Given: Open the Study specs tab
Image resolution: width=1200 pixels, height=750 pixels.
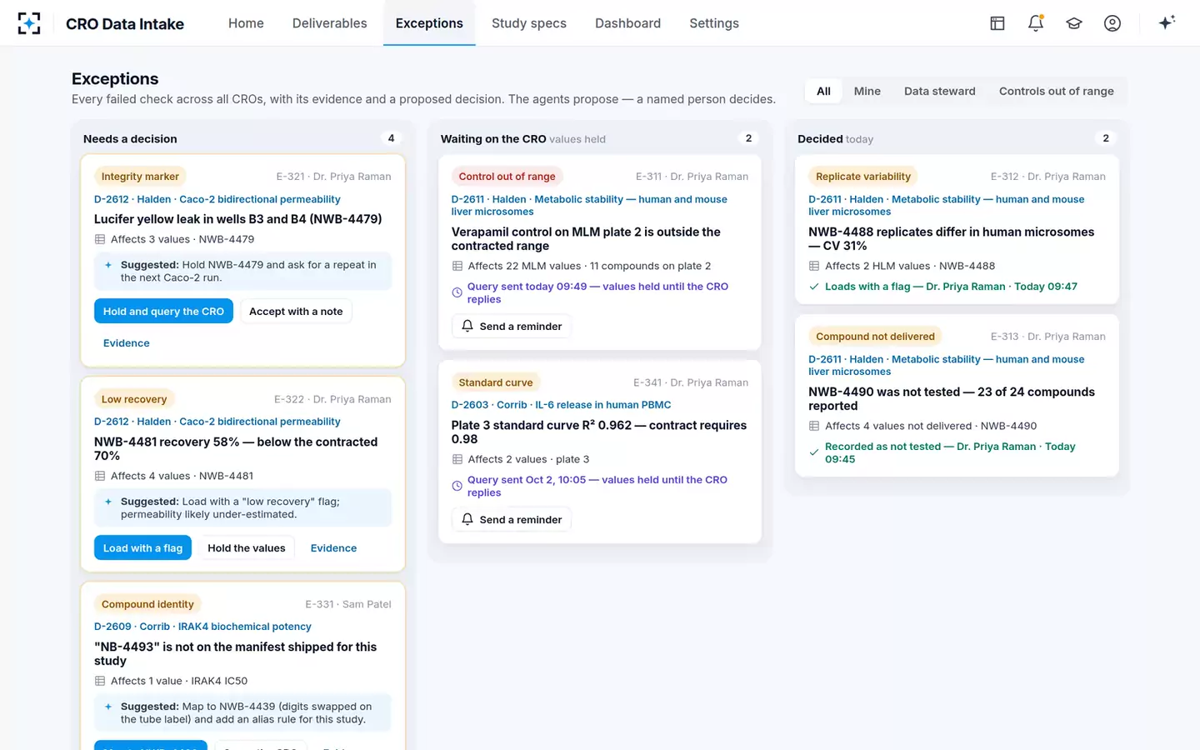Looking at the screenshot, I should [x=529, y=23].
